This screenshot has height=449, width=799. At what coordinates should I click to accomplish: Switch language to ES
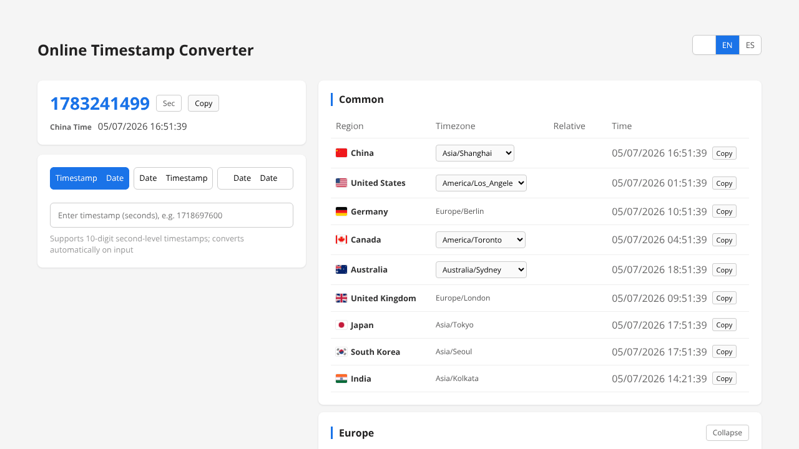(x=750, y=45)
